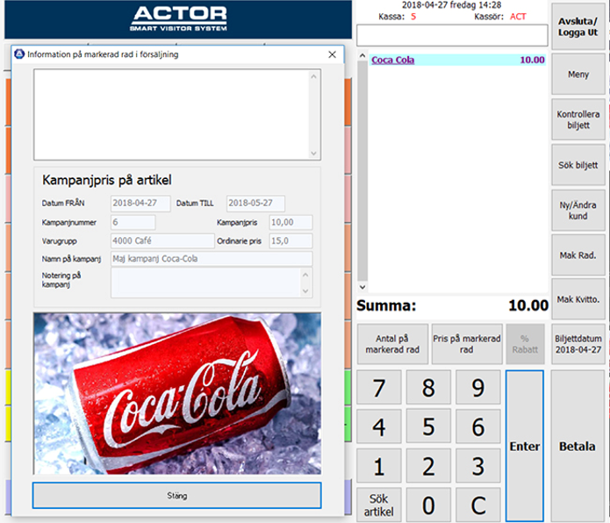Tap keypad digit 9

click(x=478, y=387)
